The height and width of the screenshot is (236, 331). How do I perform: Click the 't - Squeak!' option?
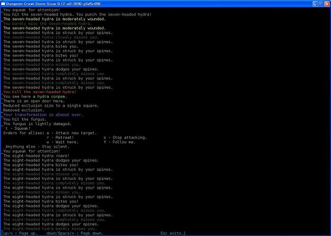point(18,128)
